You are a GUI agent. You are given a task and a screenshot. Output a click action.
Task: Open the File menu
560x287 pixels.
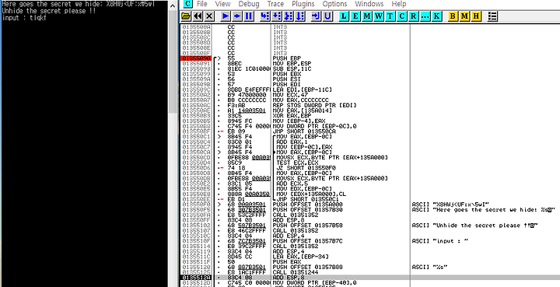point(201,4)
